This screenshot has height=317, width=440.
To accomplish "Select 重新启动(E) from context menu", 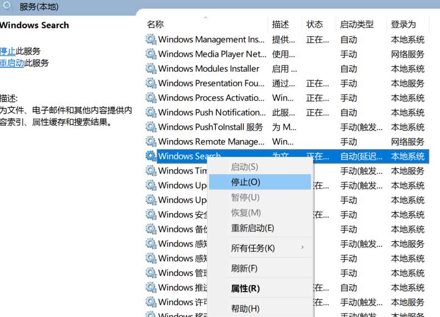I will tap(253, 228).
